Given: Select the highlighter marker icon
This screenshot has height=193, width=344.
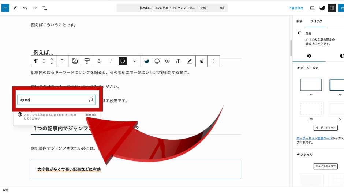Looking at the screenshot, I should point(190,61).
